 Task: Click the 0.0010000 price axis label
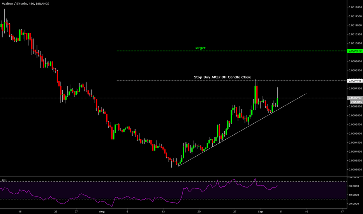[355, 43]
